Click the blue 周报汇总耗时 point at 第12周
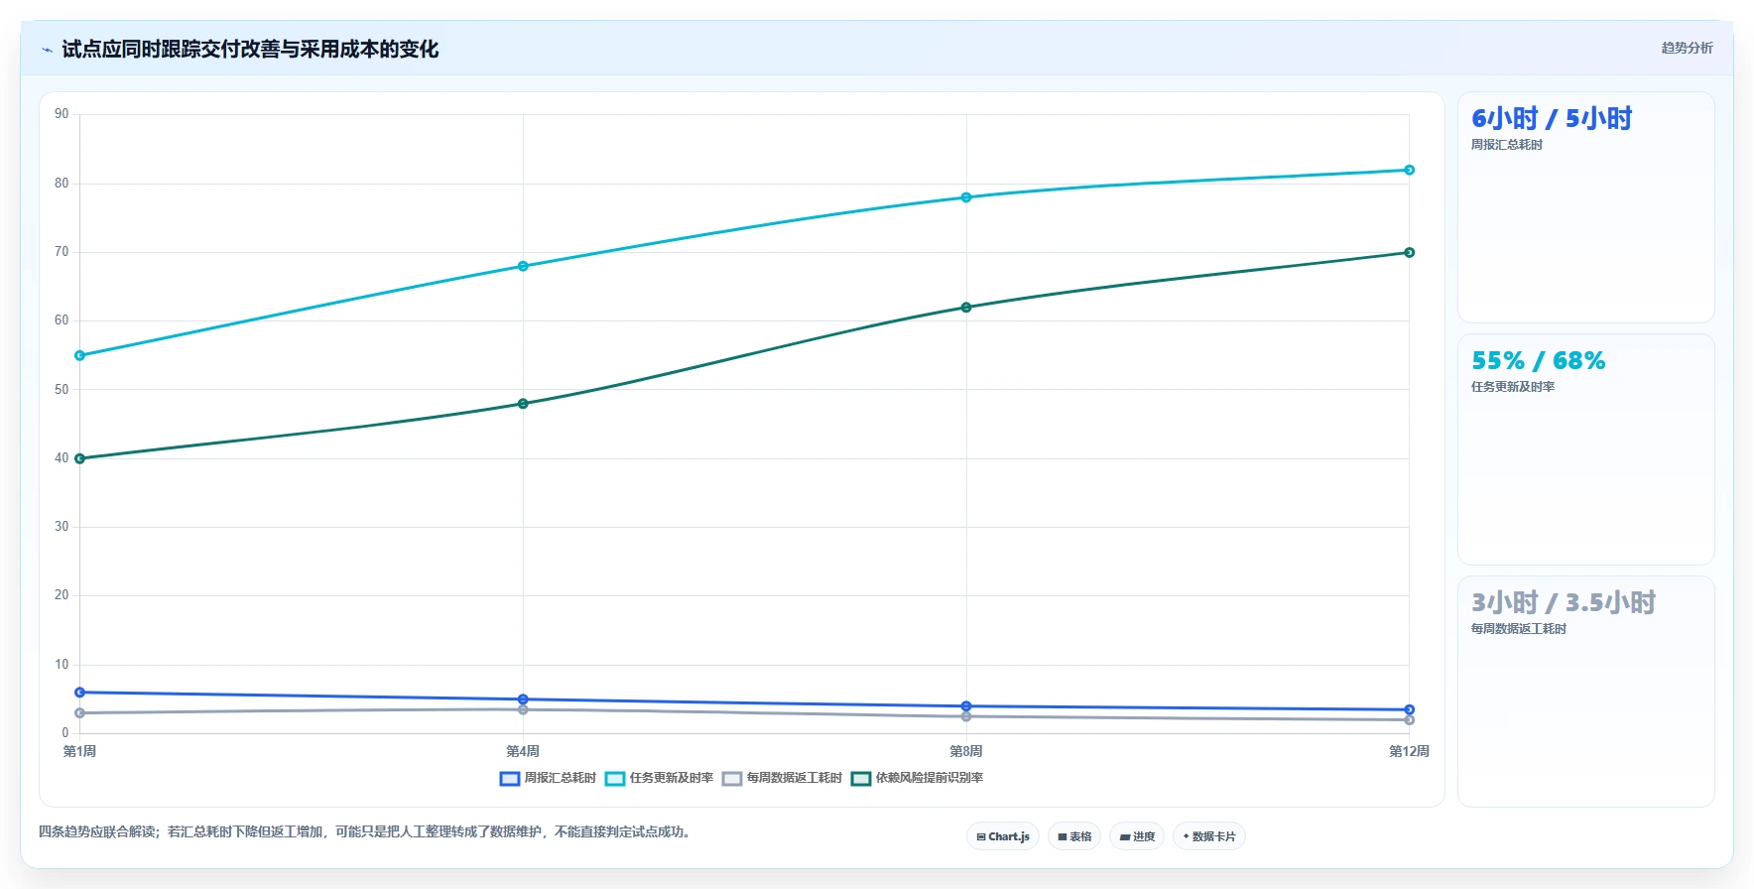Image resolution: width=1754 pixels, height=889 pixels. coord(1409,709)
